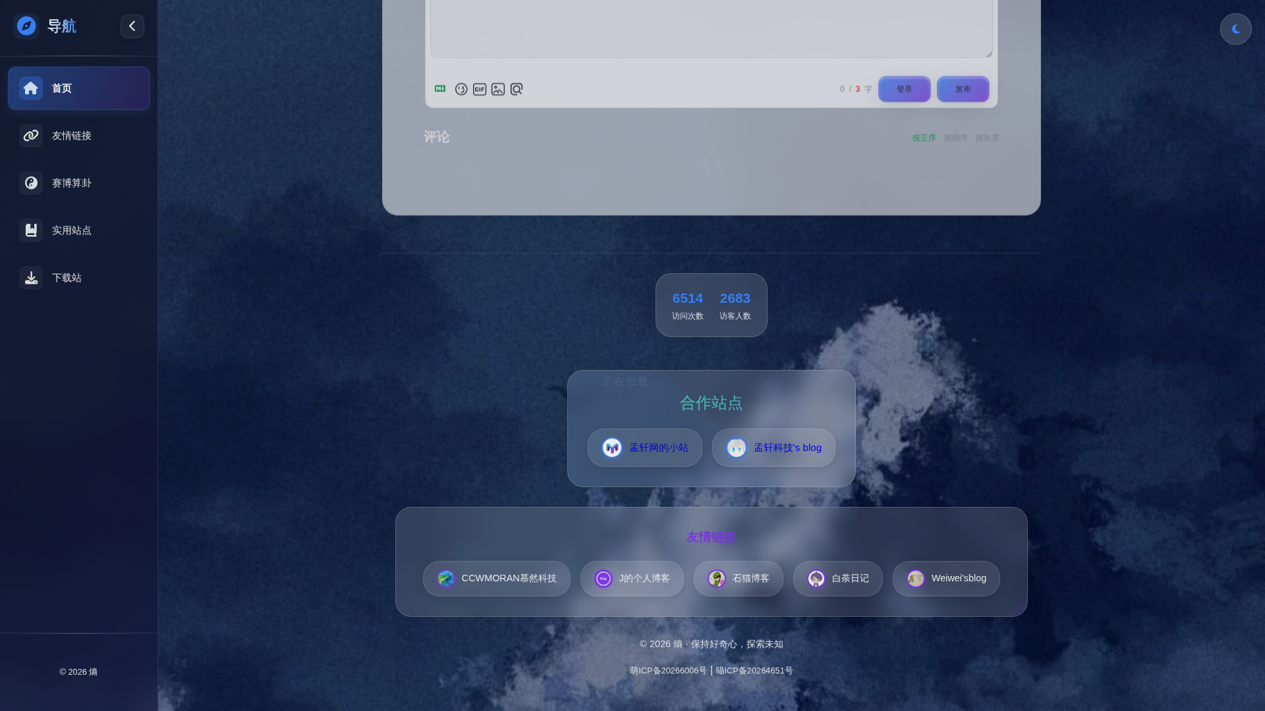Click the compass logo beside 导航
This screenshot has width=1265, height=711.
pyautogui.click(x=26, y=26)
